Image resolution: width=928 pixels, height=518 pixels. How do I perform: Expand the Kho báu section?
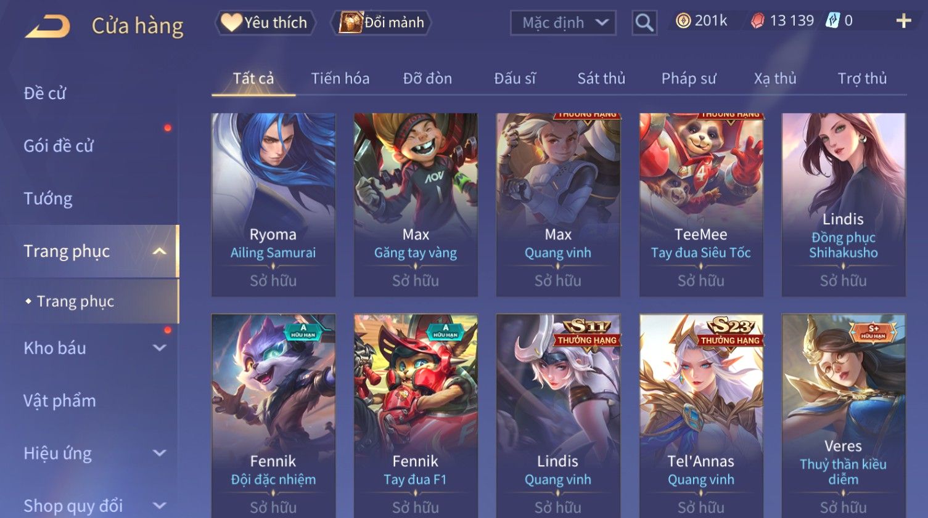pyautogui.click(x=159, y=348)
